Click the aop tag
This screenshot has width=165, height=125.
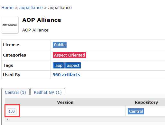(58, 65)
